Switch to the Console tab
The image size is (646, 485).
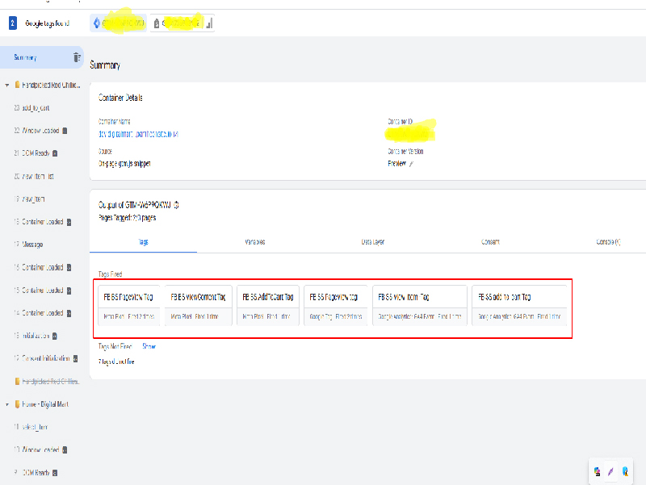608,242
